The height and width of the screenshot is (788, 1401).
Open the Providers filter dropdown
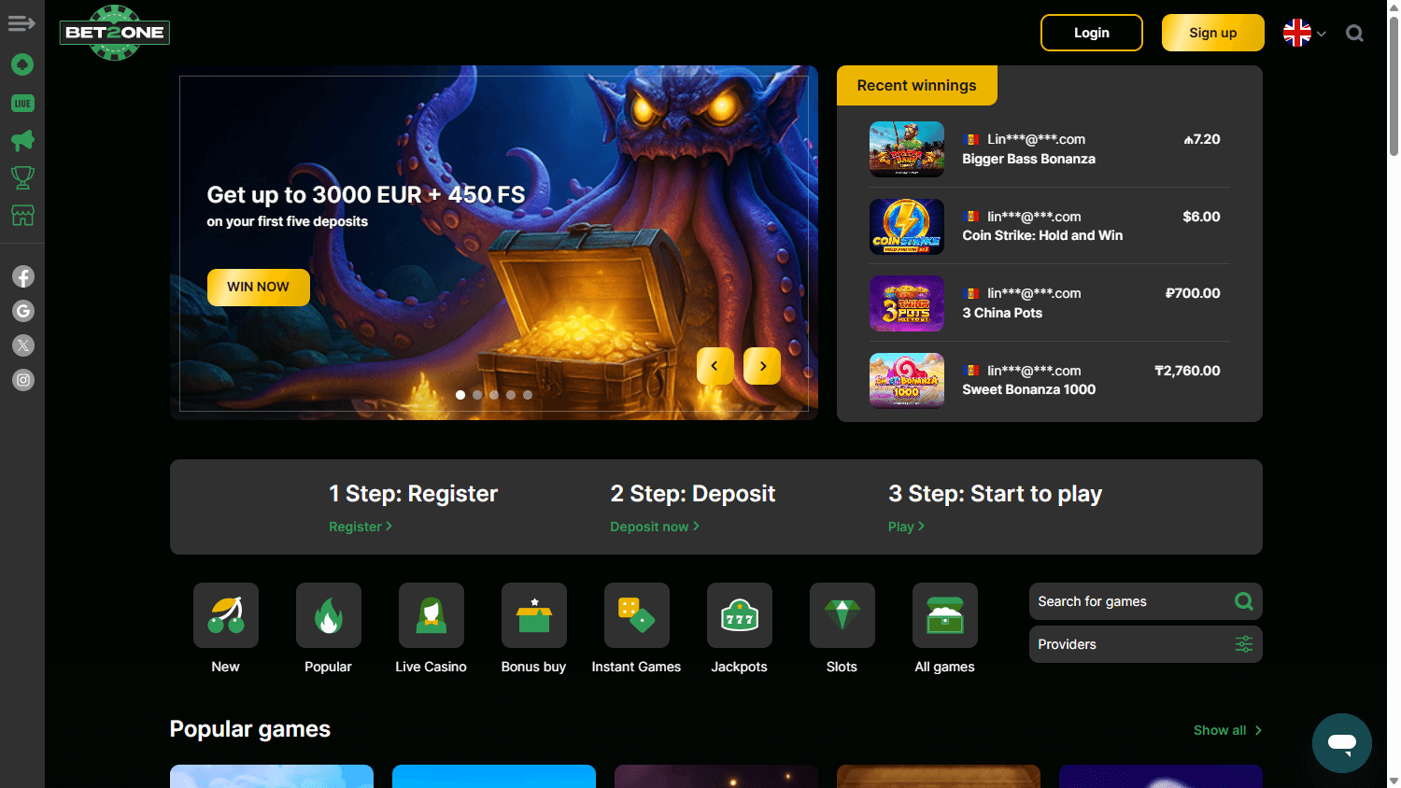coord(1145,644)
